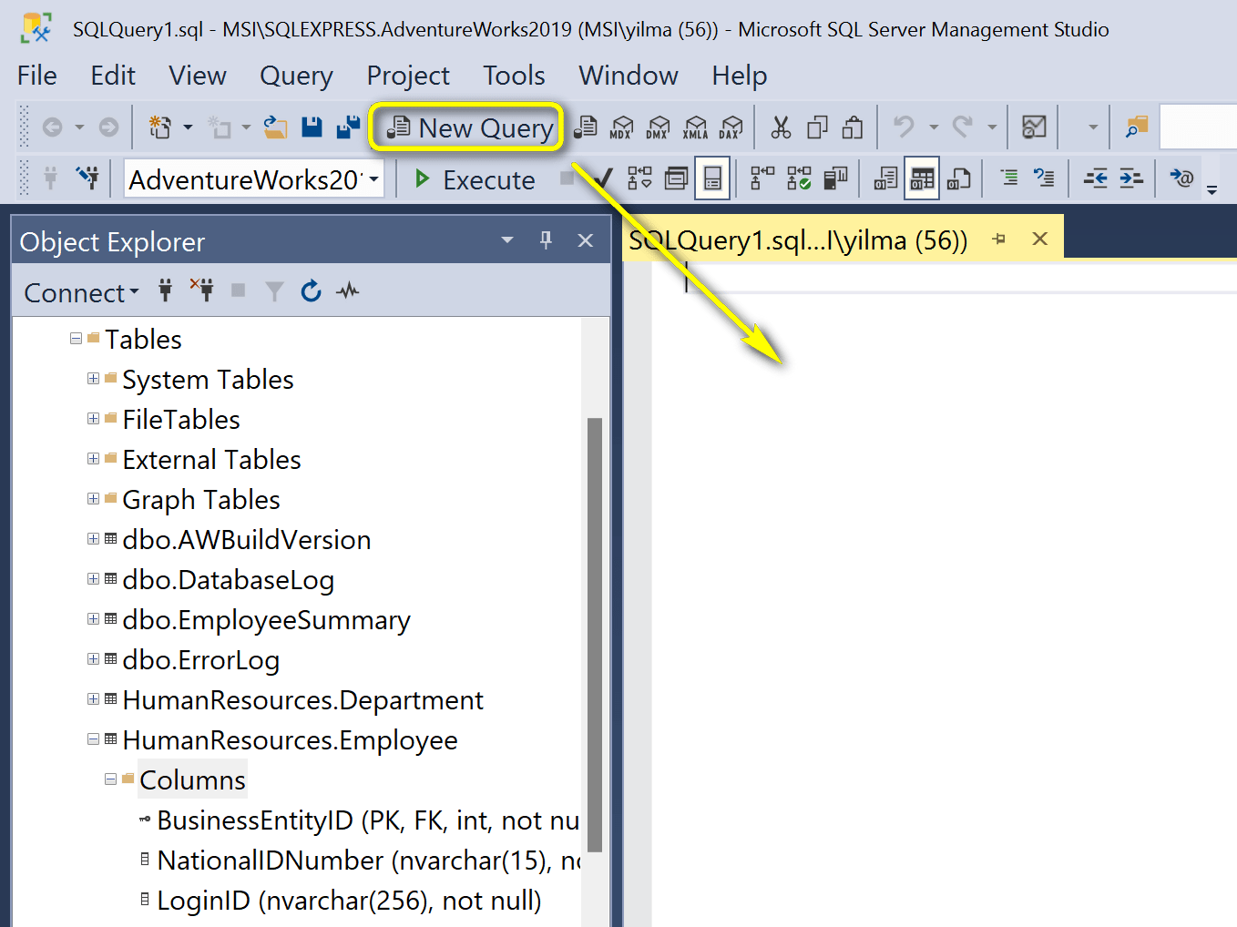Click the Navigate Backward arrow icon
Viewport: 1237px width, 927px height.
[52, 127]
